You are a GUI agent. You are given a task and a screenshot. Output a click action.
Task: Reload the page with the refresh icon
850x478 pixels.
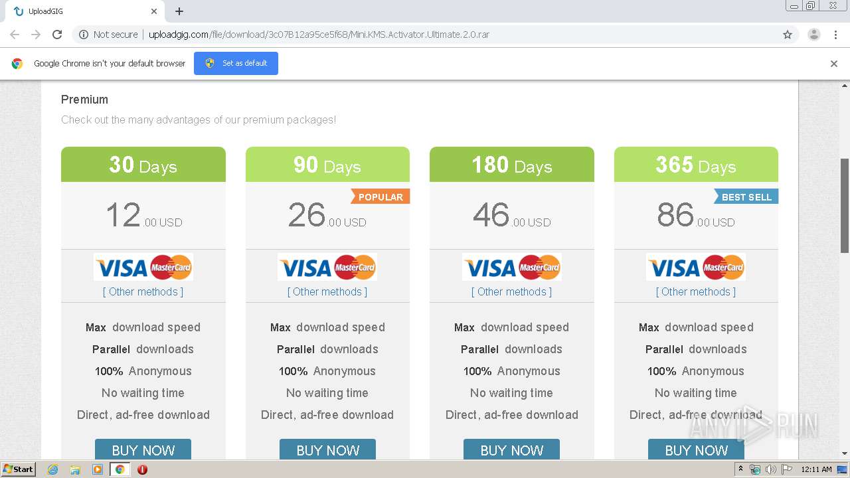tap(57, 35)
